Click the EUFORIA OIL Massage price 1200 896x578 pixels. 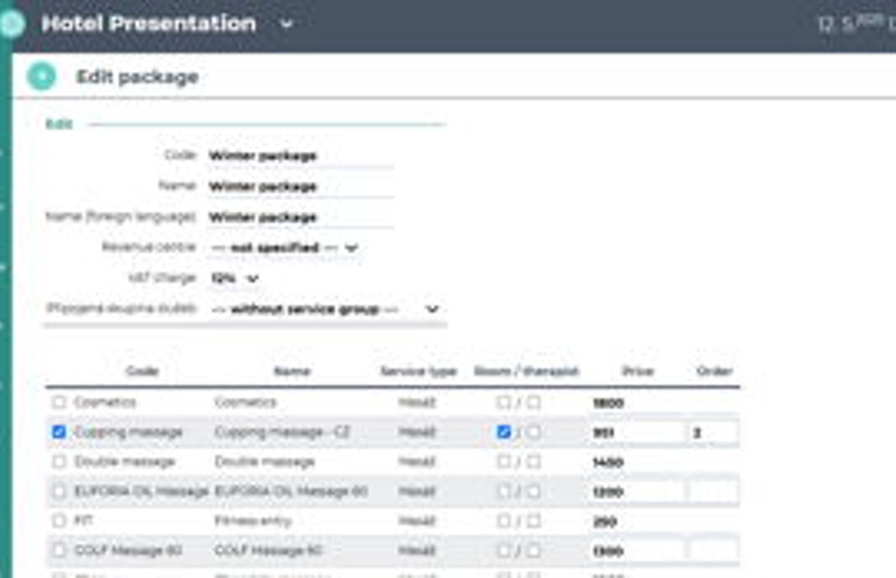[636, 492]
